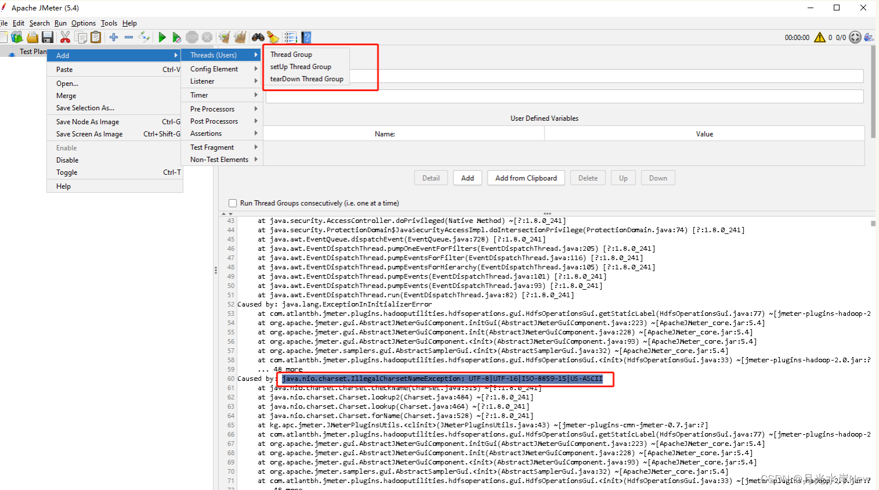The width and height of the screenshot is (879, 490).
Task: Click the Function Helper list icon
Action: 290,37
